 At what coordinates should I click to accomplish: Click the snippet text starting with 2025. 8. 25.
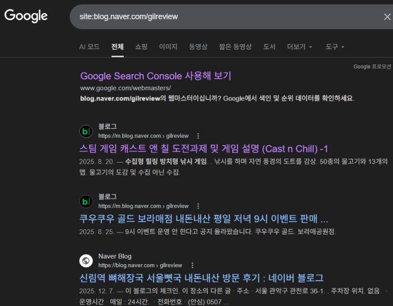tap(207, 231)
